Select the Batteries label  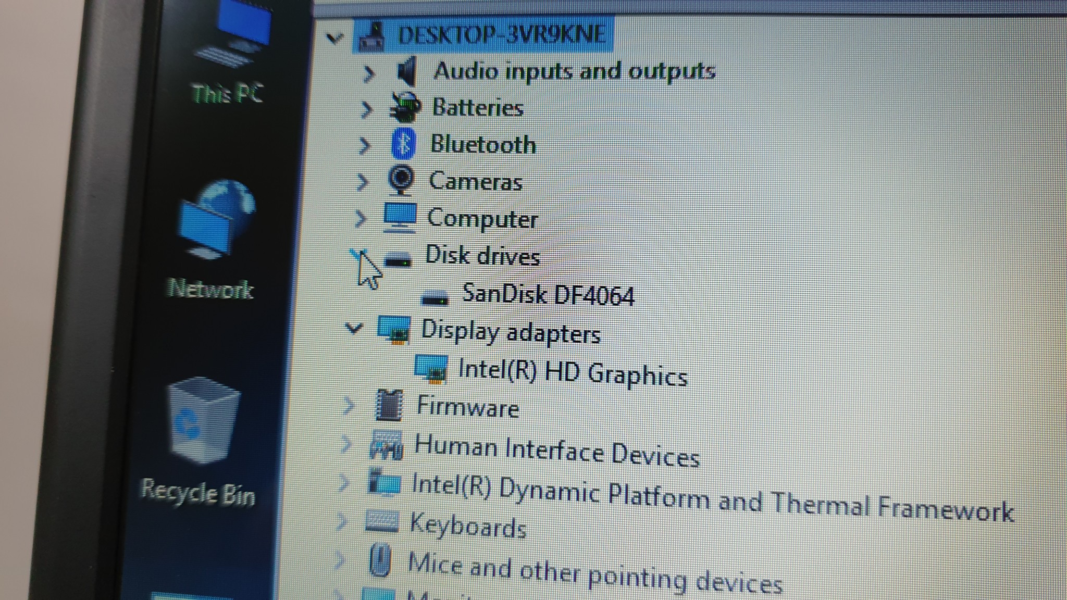[478, 108]
